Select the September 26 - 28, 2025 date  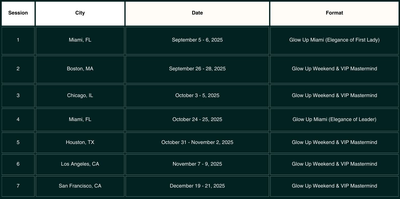(x=197, y=69)
